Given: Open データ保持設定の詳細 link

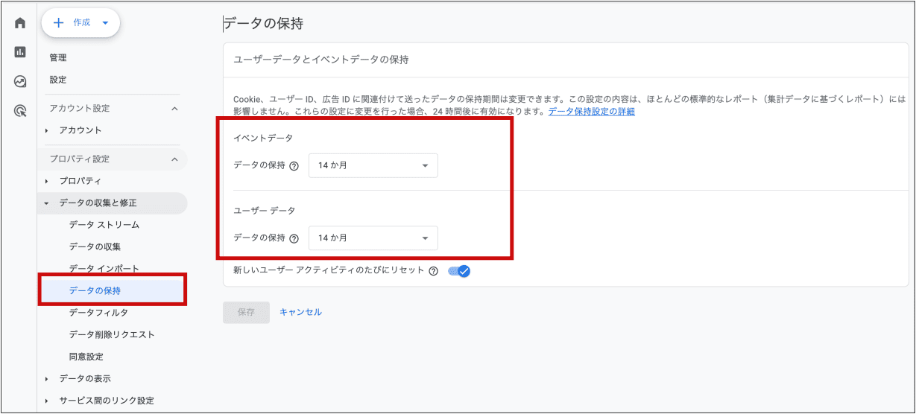Looking at the screenshot, I should click(x=592, y=112).
